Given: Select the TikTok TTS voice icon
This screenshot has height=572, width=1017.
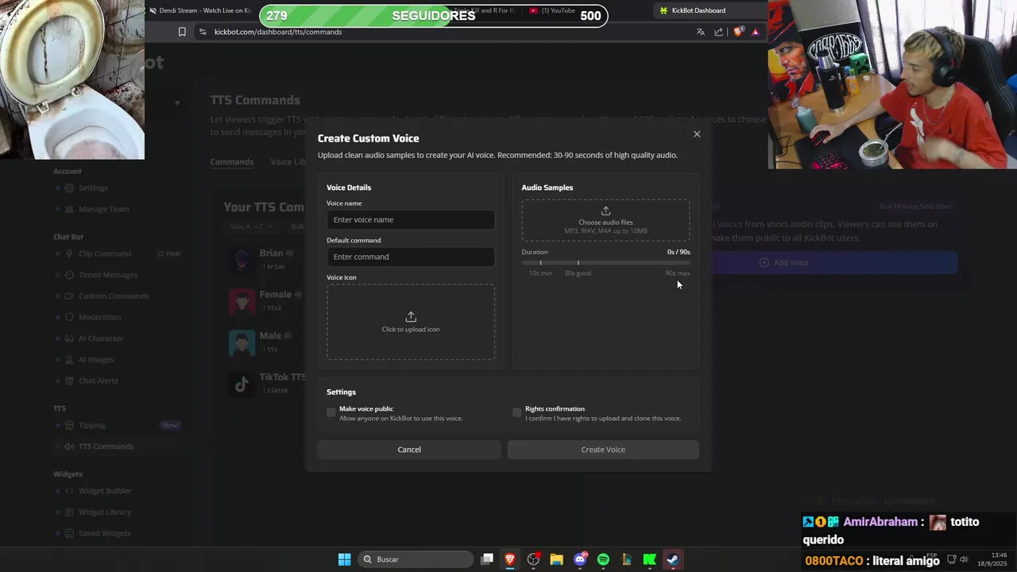Looking at the screenshot, I should click(x=242, y=385).
